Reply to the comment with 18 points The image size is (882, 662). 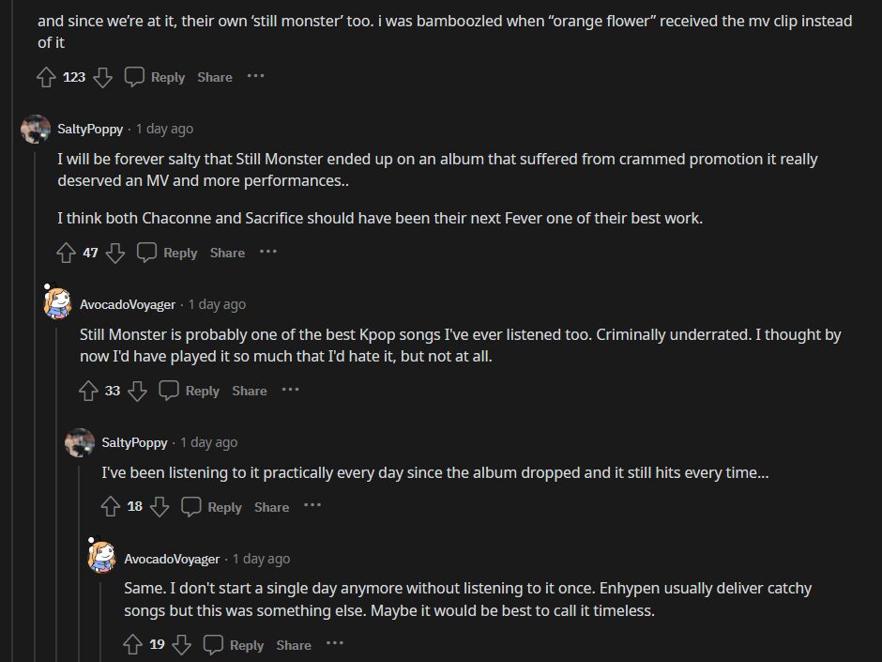coord(212,507)
